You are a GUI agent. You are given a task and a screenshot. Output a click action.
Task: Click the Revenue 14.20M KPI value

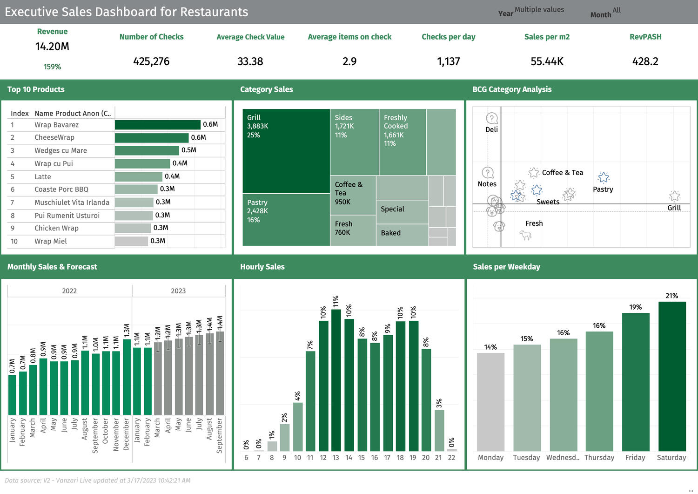point(52,47)
